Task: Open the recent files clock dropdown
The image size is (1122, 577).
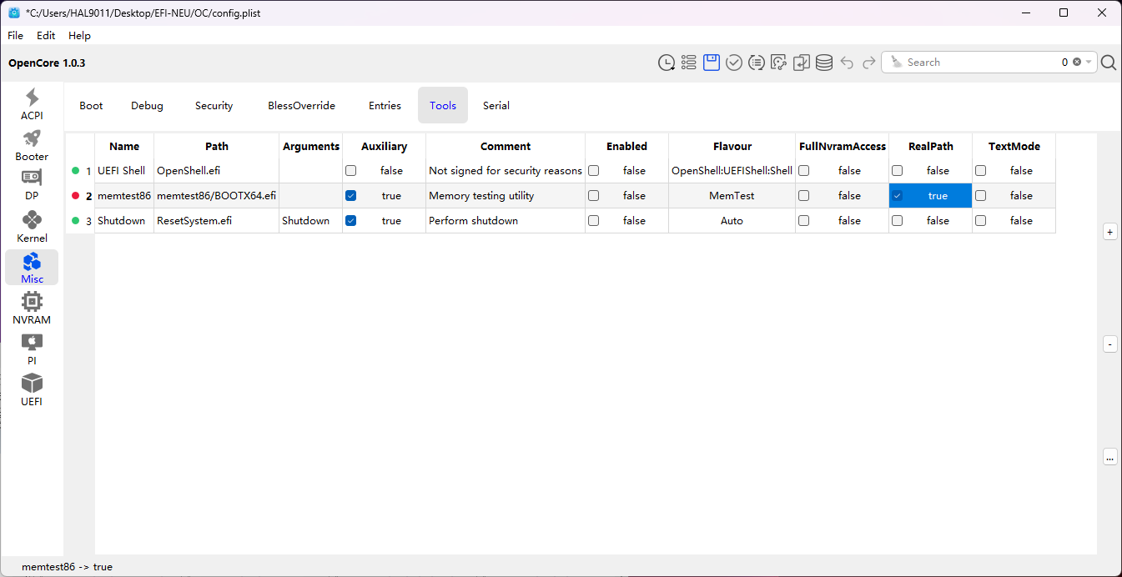Action: pos(667,63)
